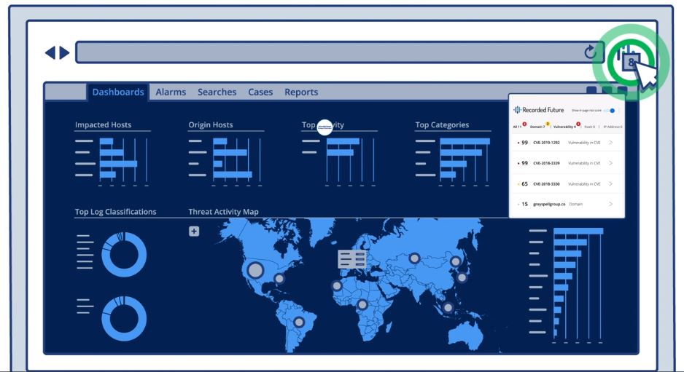This screenshot has height=372, width=684.
Task: Click the list icon over Europe on map
Action: pyautogui.click(x=352, y=258)
